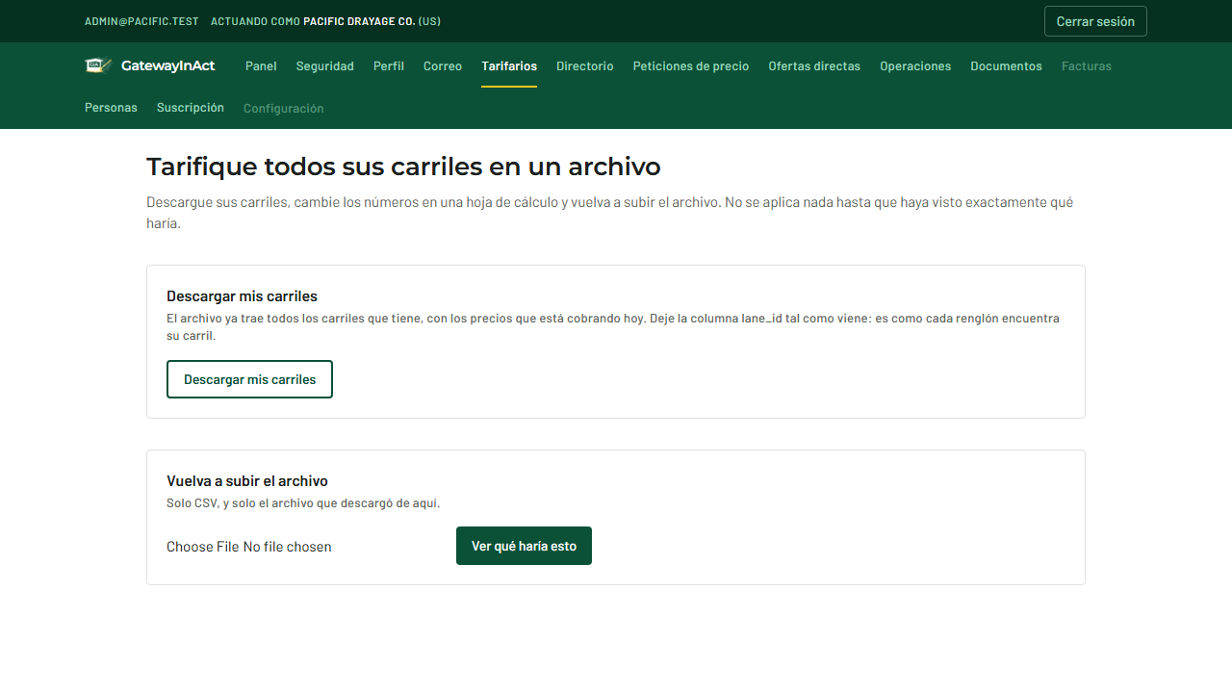Click the Pacific Drayage Co. company name

point(359,21)
